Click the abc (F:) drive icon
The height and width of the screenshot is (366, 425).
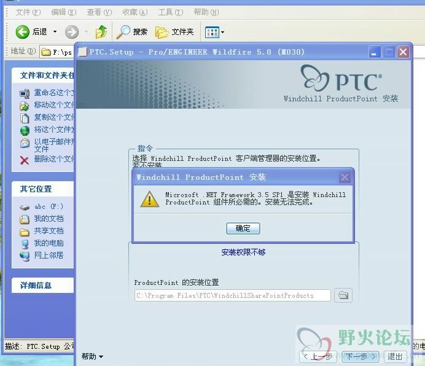(x=25, y=208)
